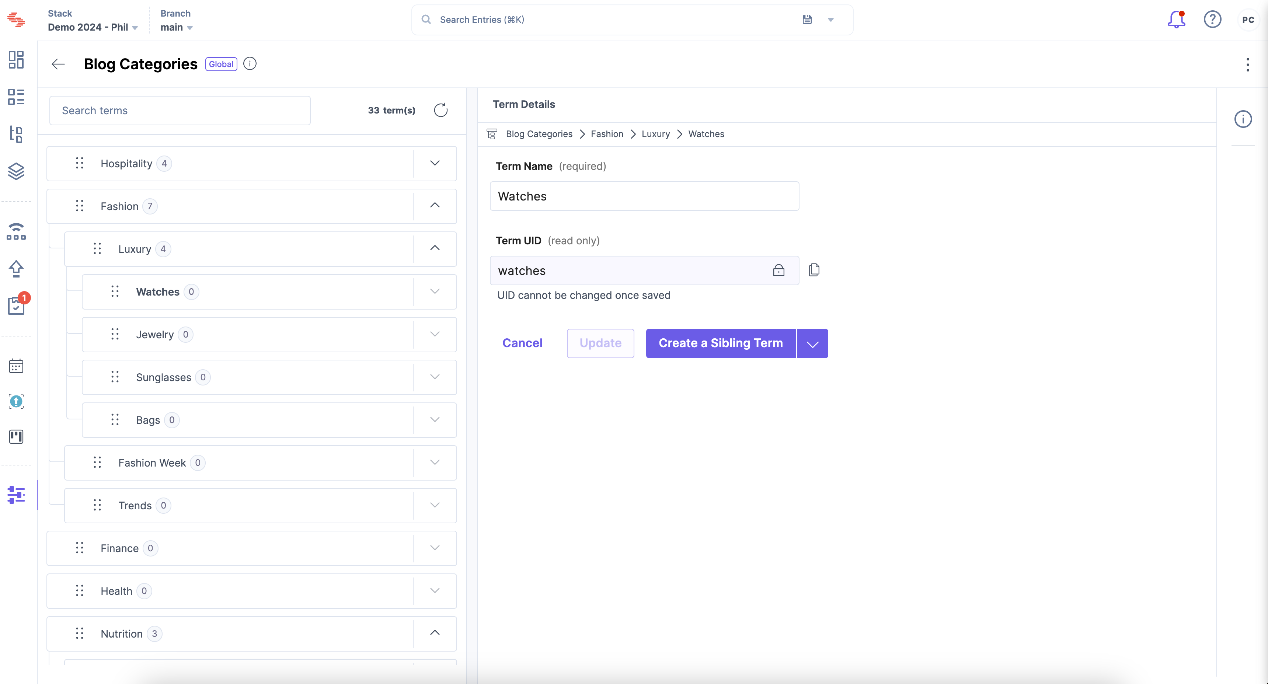Collapse the Nutrition category
The image size is (1268, 684).
click(435, 633)
